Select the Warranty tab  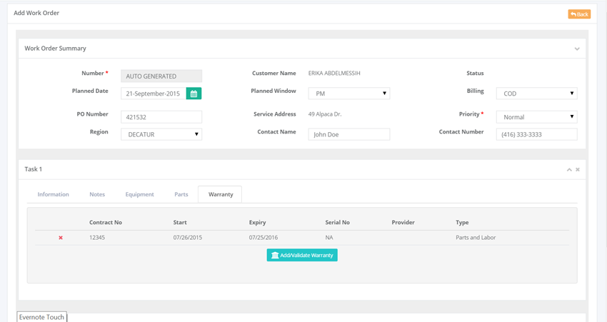pyautogui.click(x=220, y=194)
